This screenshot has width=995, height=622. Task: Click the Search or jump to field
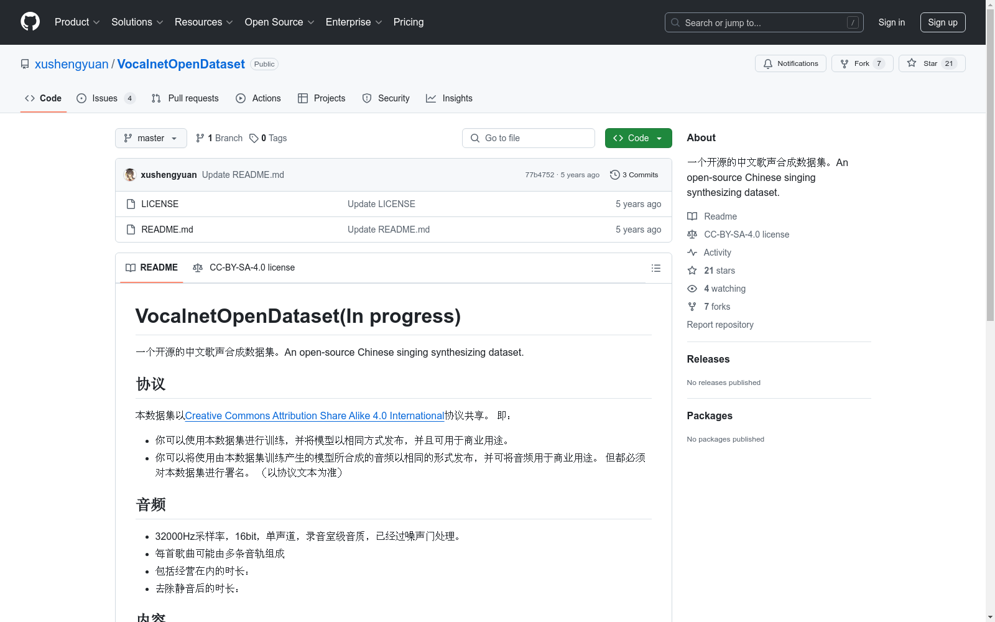pos(764,22)
